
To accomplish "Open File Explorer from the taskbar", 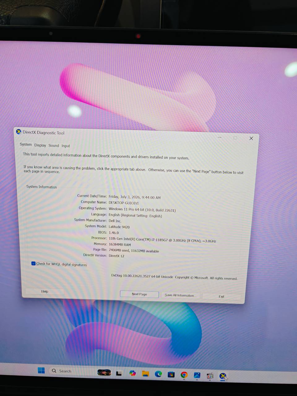I will [145, 374].
